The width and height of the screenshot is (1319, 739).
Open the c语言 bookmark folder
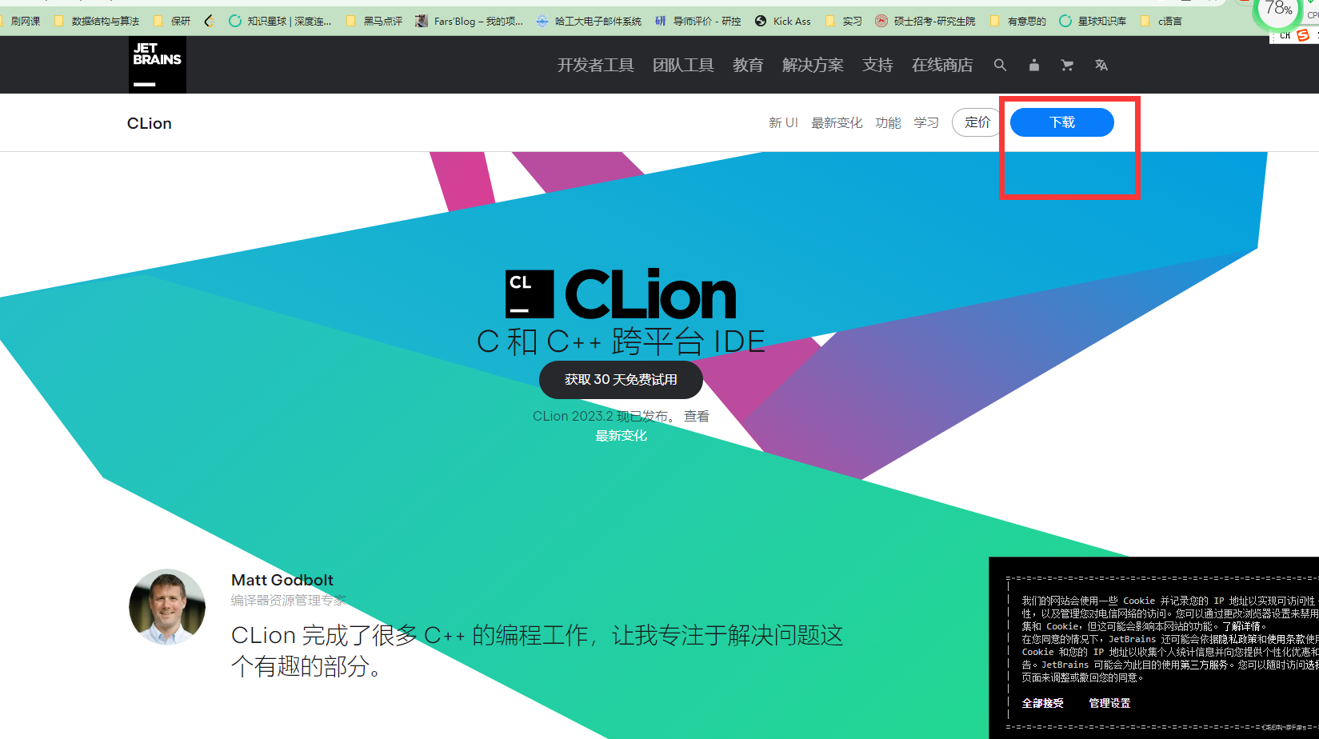click(x=1161, y=21)
